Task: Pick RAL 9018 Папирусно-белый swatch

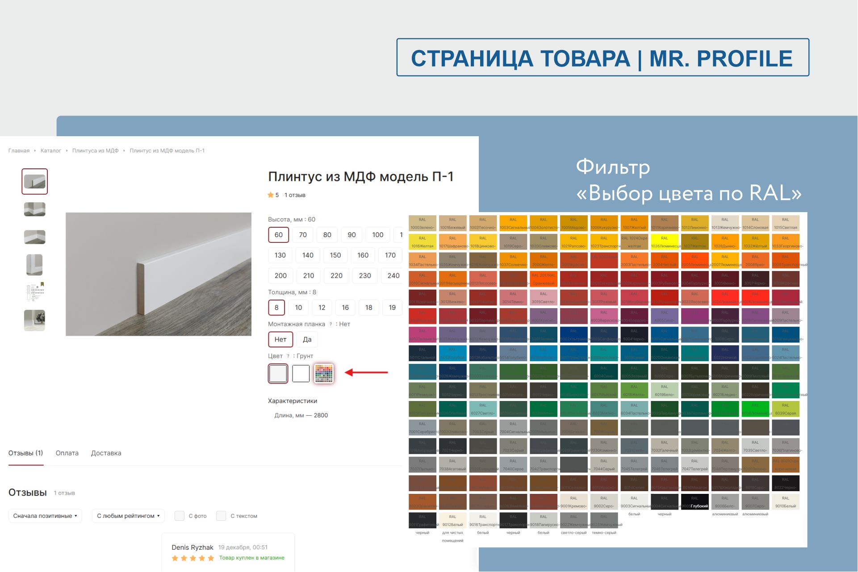Action: tap(544, 521)
